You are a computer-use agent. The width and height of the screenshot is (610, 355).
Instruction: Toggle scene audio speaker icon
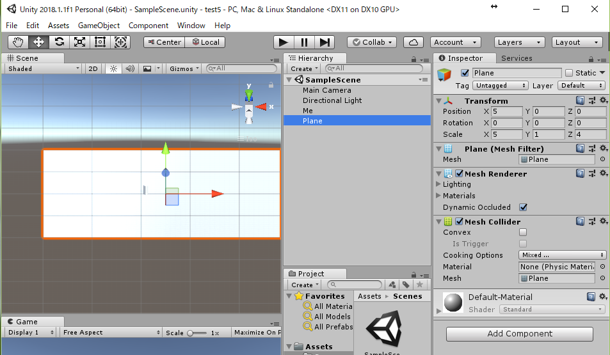click(x=130, y=69)
